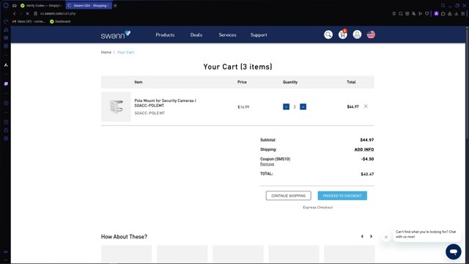469x264 pixels.
Task: Click the Pole Mount quantity value field
Action: pos(295,107)
